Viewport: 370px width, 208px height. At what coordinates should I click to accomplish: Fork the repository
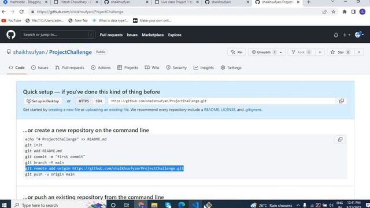point(301,52)
